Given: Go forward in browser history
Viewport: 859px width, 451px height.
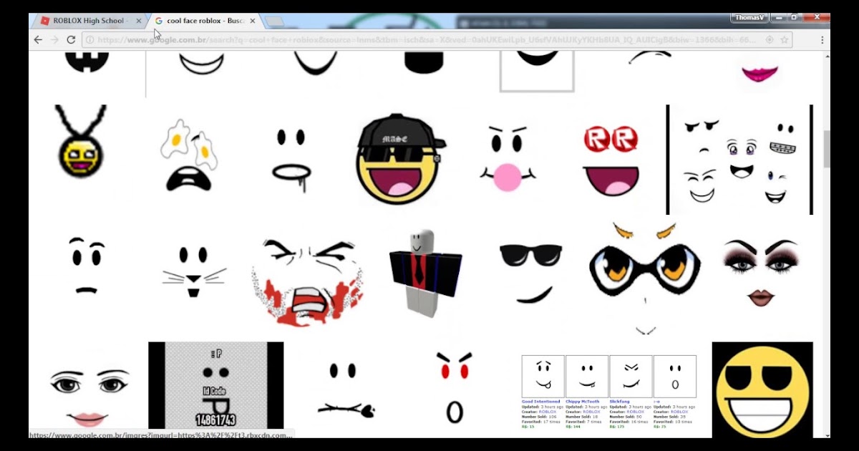Looking at the screenshot, I should pos(54,40).
